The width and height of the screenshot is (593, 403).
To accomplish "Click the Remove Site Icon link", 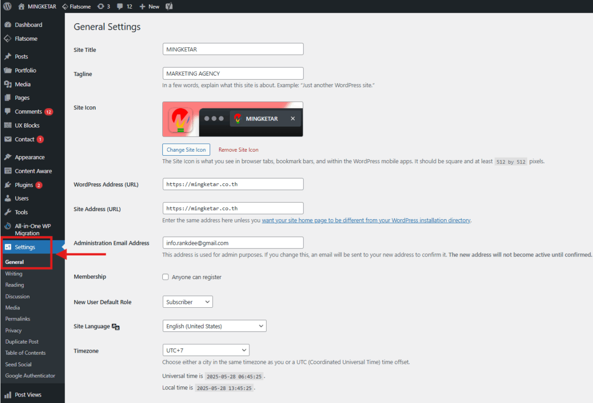I will (x=238, y=150).
